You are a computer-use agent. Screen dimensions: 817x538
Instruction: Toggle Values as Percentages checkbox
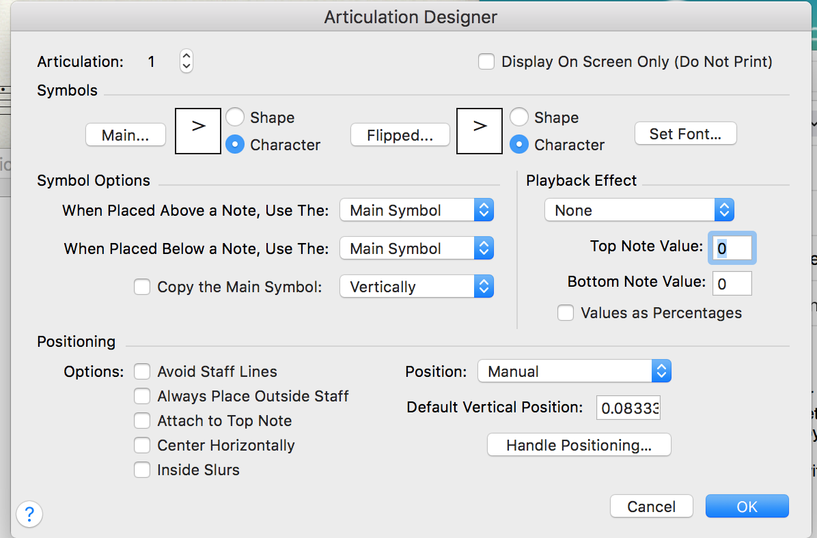click(x=566, y=313)
